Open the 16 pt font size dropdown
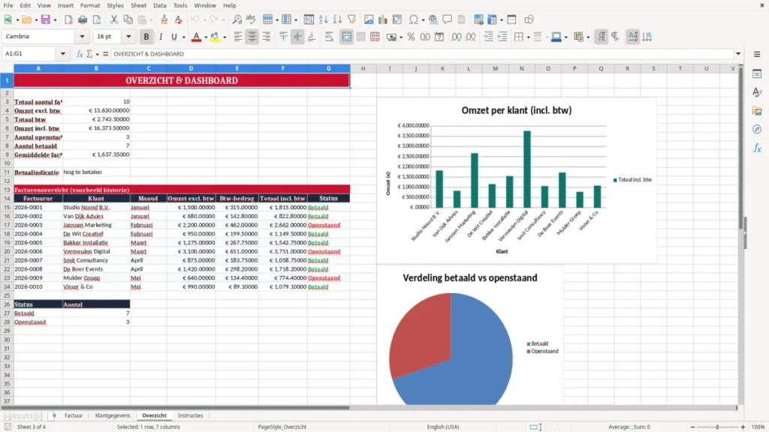The width and height of the screenshot is (769, 432). tap(128, 37)
